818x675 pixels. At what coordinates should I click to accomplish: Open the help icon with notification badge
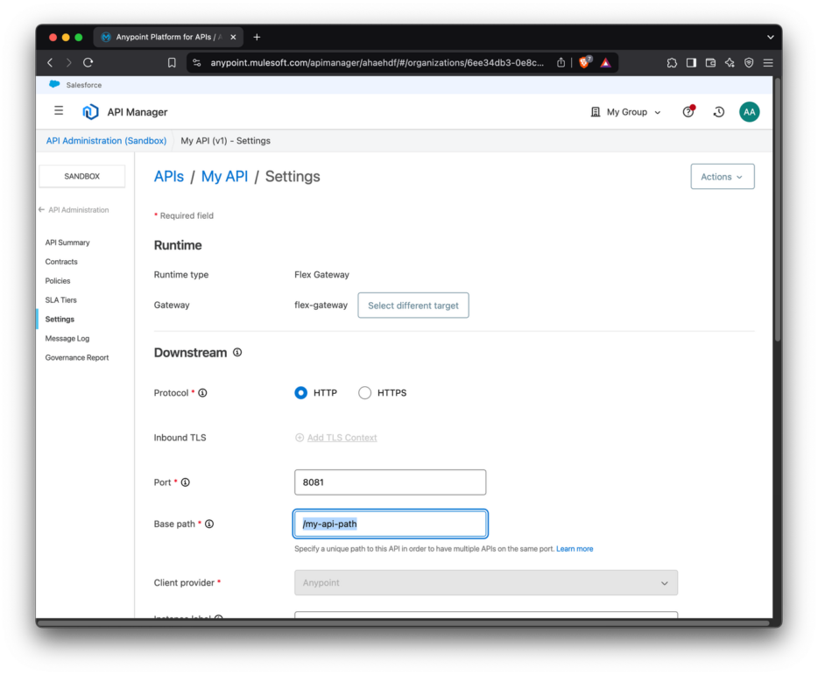(x=688, y=112)
